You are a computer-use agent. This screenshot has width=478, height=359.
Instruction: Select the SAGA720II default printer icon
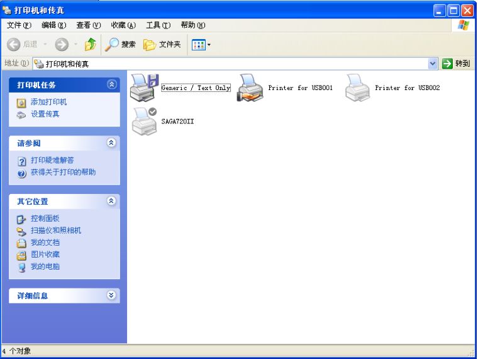[144, 121]
